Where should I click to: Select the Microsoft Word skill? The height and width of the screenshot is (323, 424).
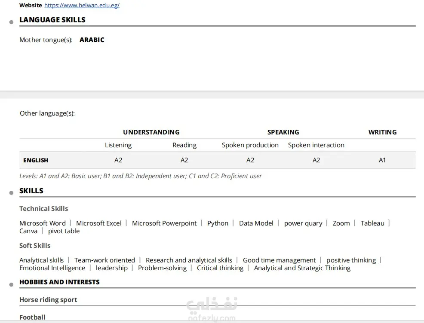(43, 223)
